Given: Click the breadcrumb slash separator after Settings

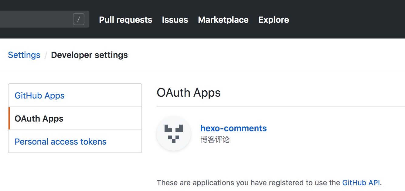Looking at the screenshot, I should pyautogui.click(x=46, y=55).
